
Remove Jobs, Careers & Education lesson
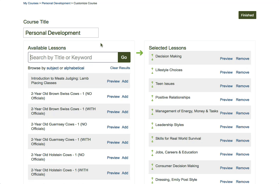point(243,154)
